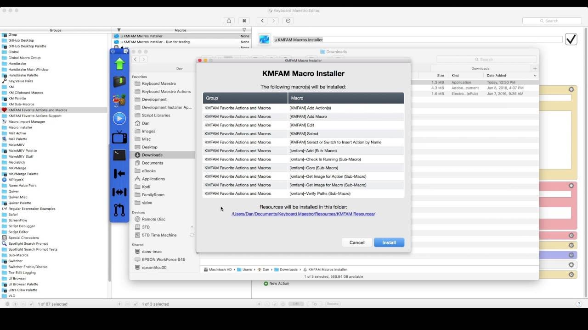Go back using Keyboard Maestro toolbar left arrow
The width and height of the screenshot is (588, 330).
coord(262,21)
